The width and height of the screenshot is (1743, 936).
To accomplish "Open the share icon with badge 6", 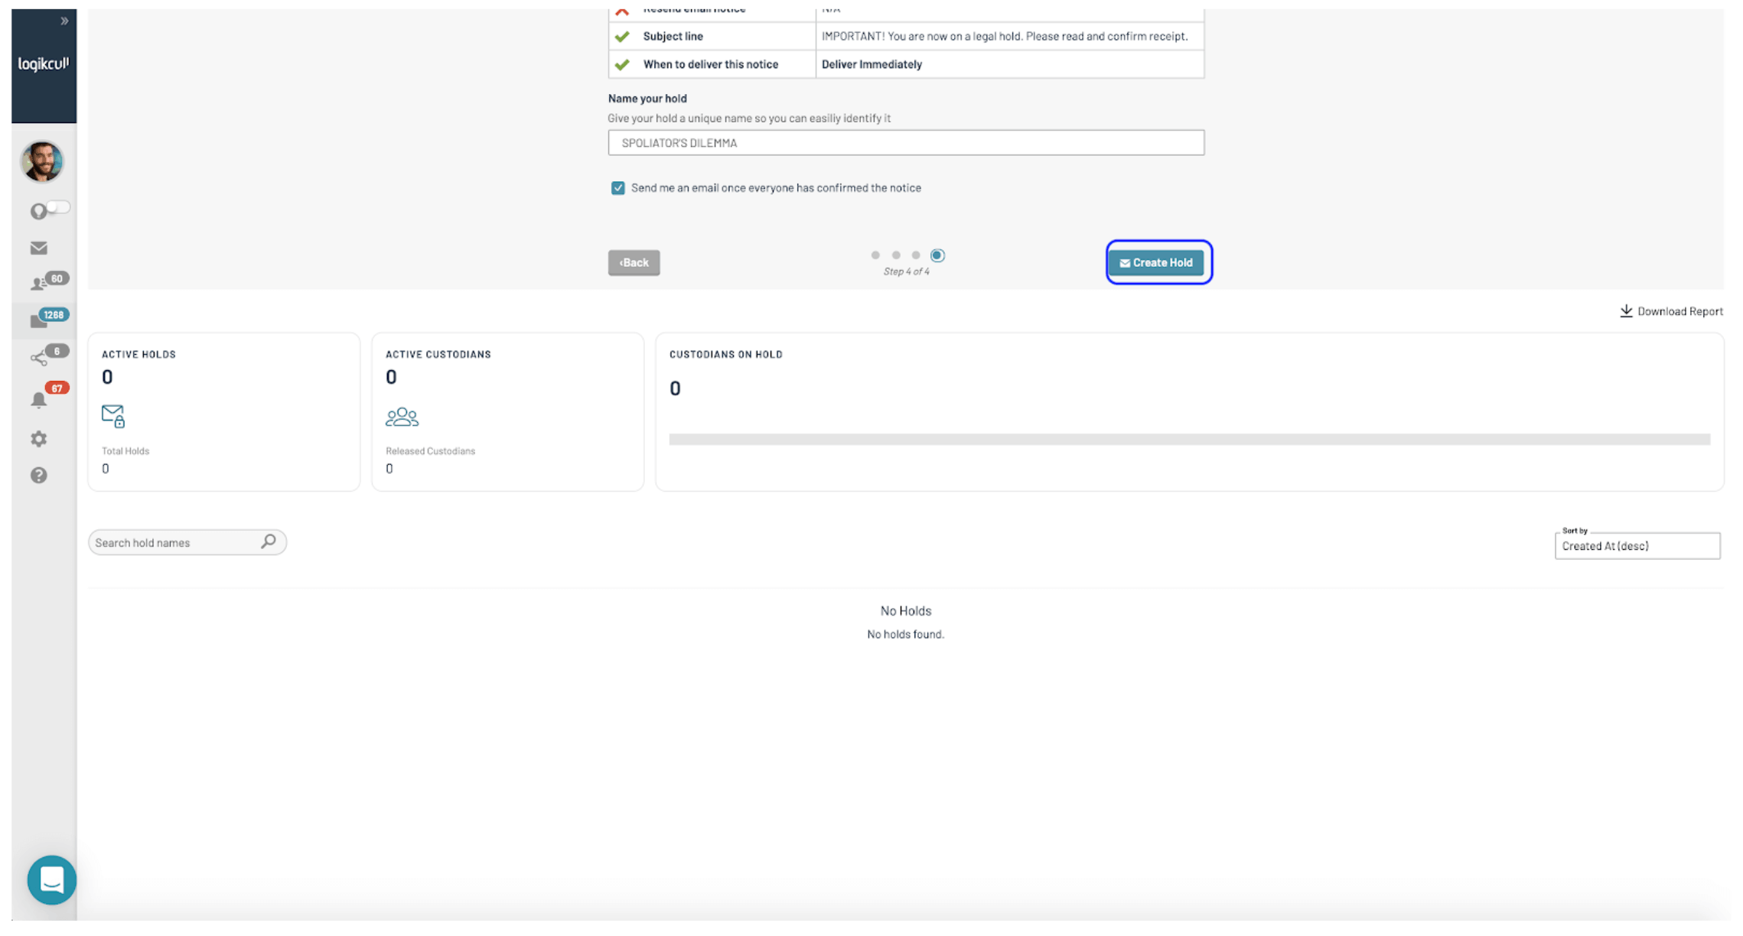I will 40,357.
